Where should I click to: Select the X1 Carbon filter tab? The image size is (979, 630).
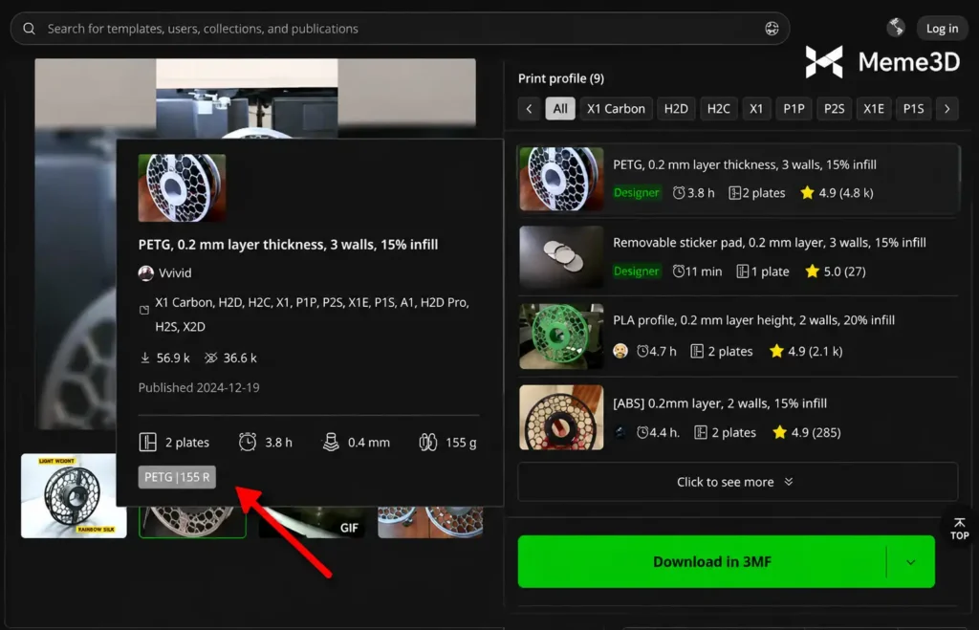[616, 109]
